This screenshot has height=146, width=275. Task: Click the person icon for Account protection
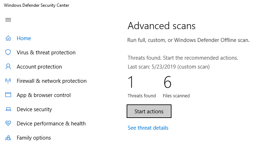click(x=8, y=67)
